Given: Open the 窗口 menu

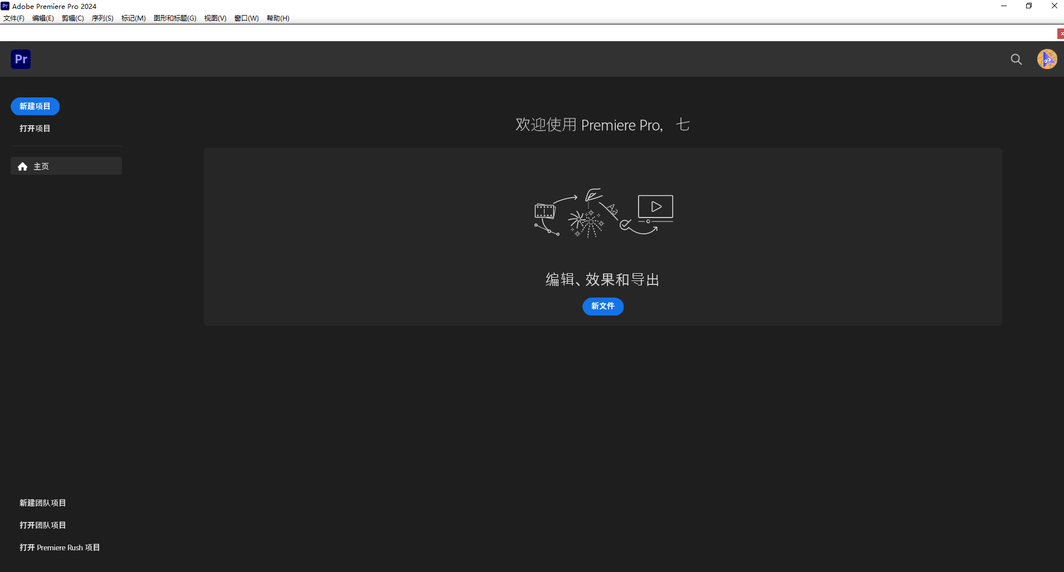Looking at the screenshot, I should tap(246, 18).
